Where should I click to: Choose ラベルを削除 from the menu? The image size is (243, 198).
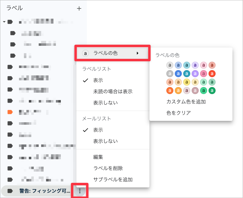[x=108, y=168]
